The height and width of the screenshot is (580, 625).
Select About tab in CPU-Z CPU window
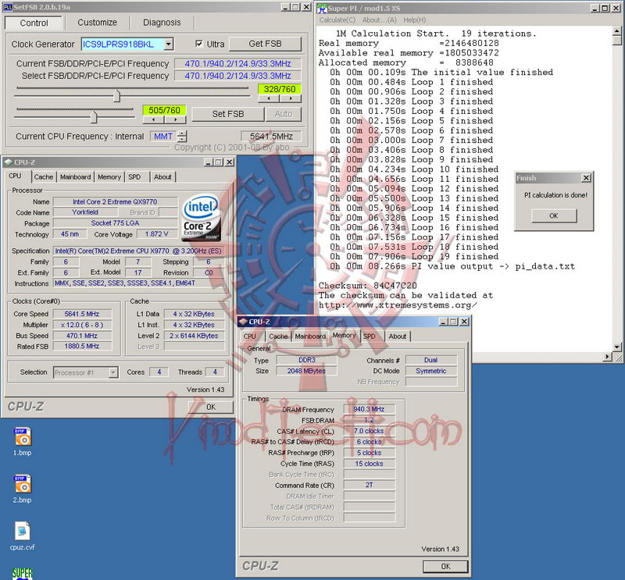[162, 177]
